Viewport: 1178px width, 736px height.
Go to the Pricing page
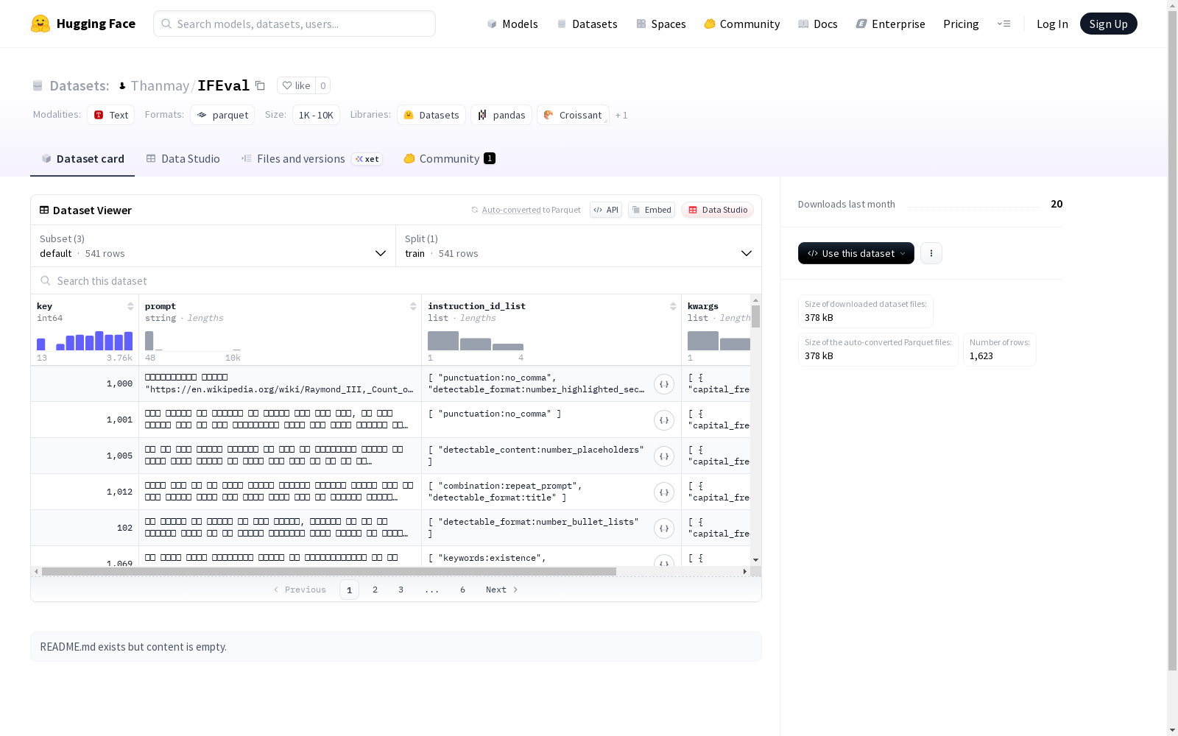click(961, 24)
